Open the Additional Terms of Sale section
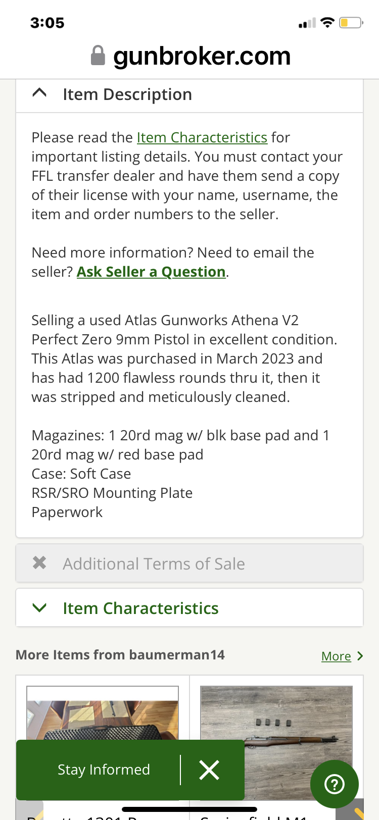379x820 pixels. click(154, 563)
